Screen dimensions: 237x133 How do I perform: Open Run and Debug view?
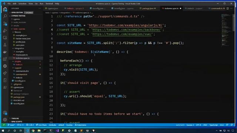[x=5, y=31]
